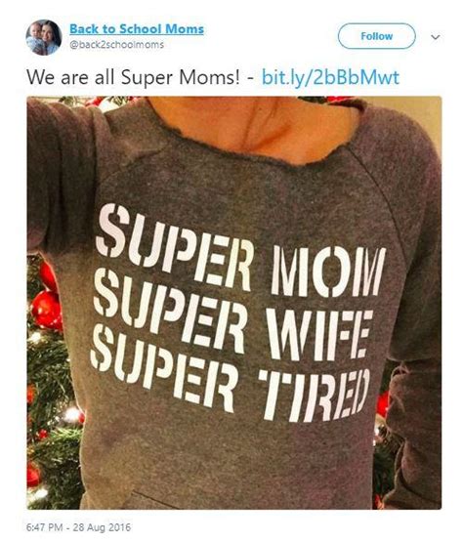
Task: Click the Christmas tree lights in photo
Action: 72,414
